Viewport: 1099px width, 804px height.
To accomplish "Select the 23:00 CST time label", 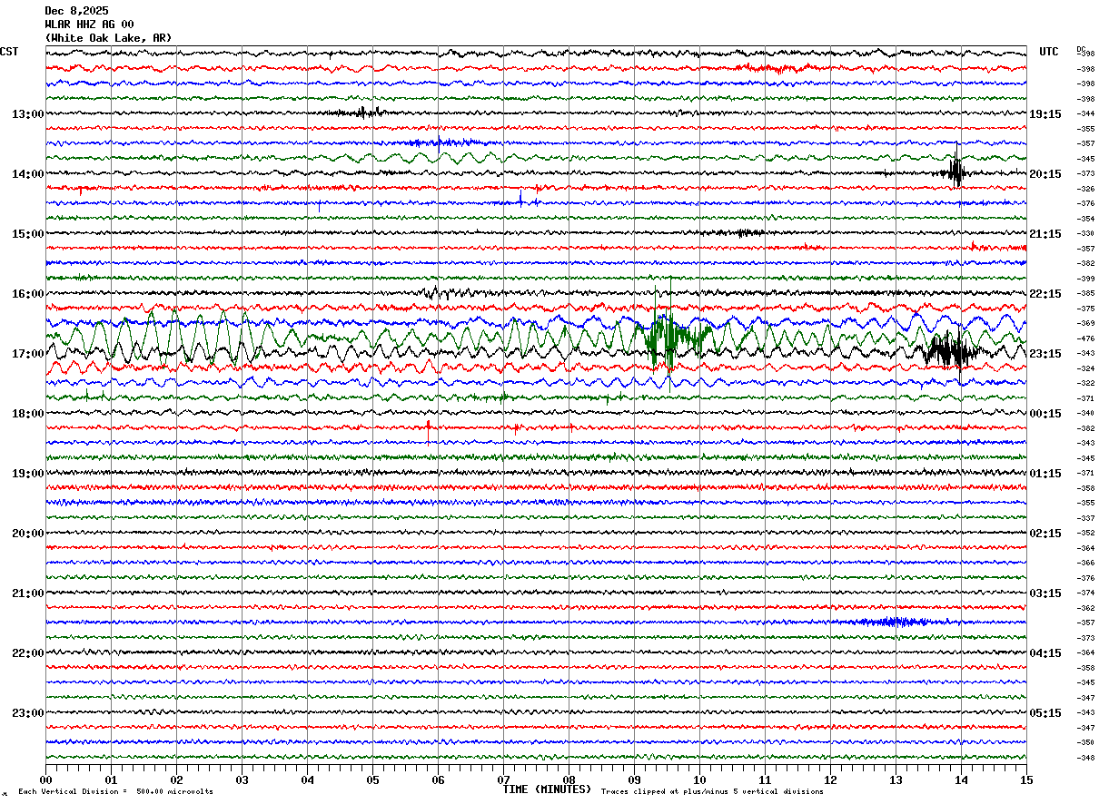I will (28, 713).
